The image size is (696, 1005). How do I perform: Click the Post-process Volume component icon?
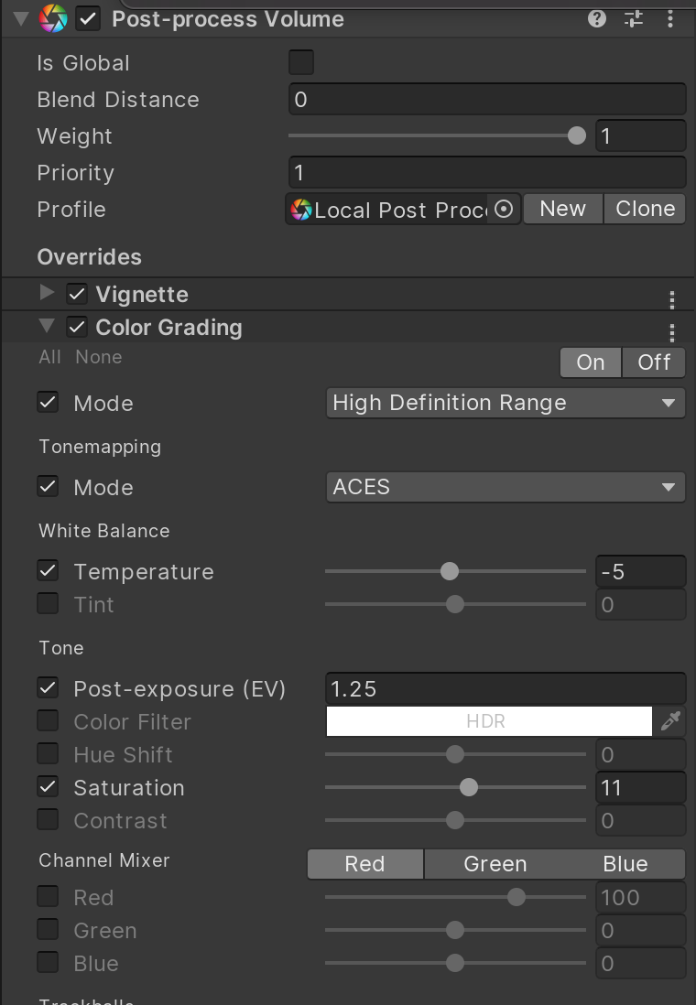54,19
